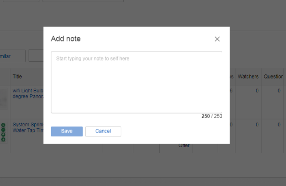Click Watchers count in wifi Light Bulb row
This screenshot has width=286, height=186.
tap(257, 91)
